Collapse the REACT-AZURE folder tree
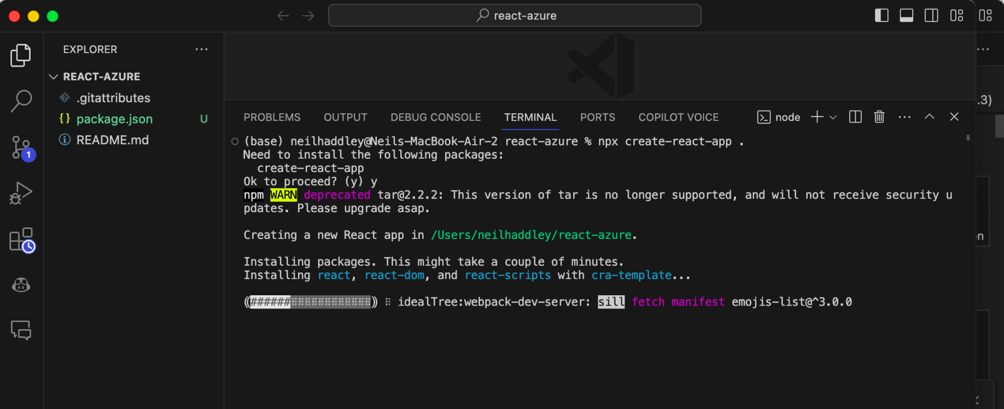Image resolution: width=1004 pixels, height=409 pixels. pyautogui.click(x=54, y=77)
